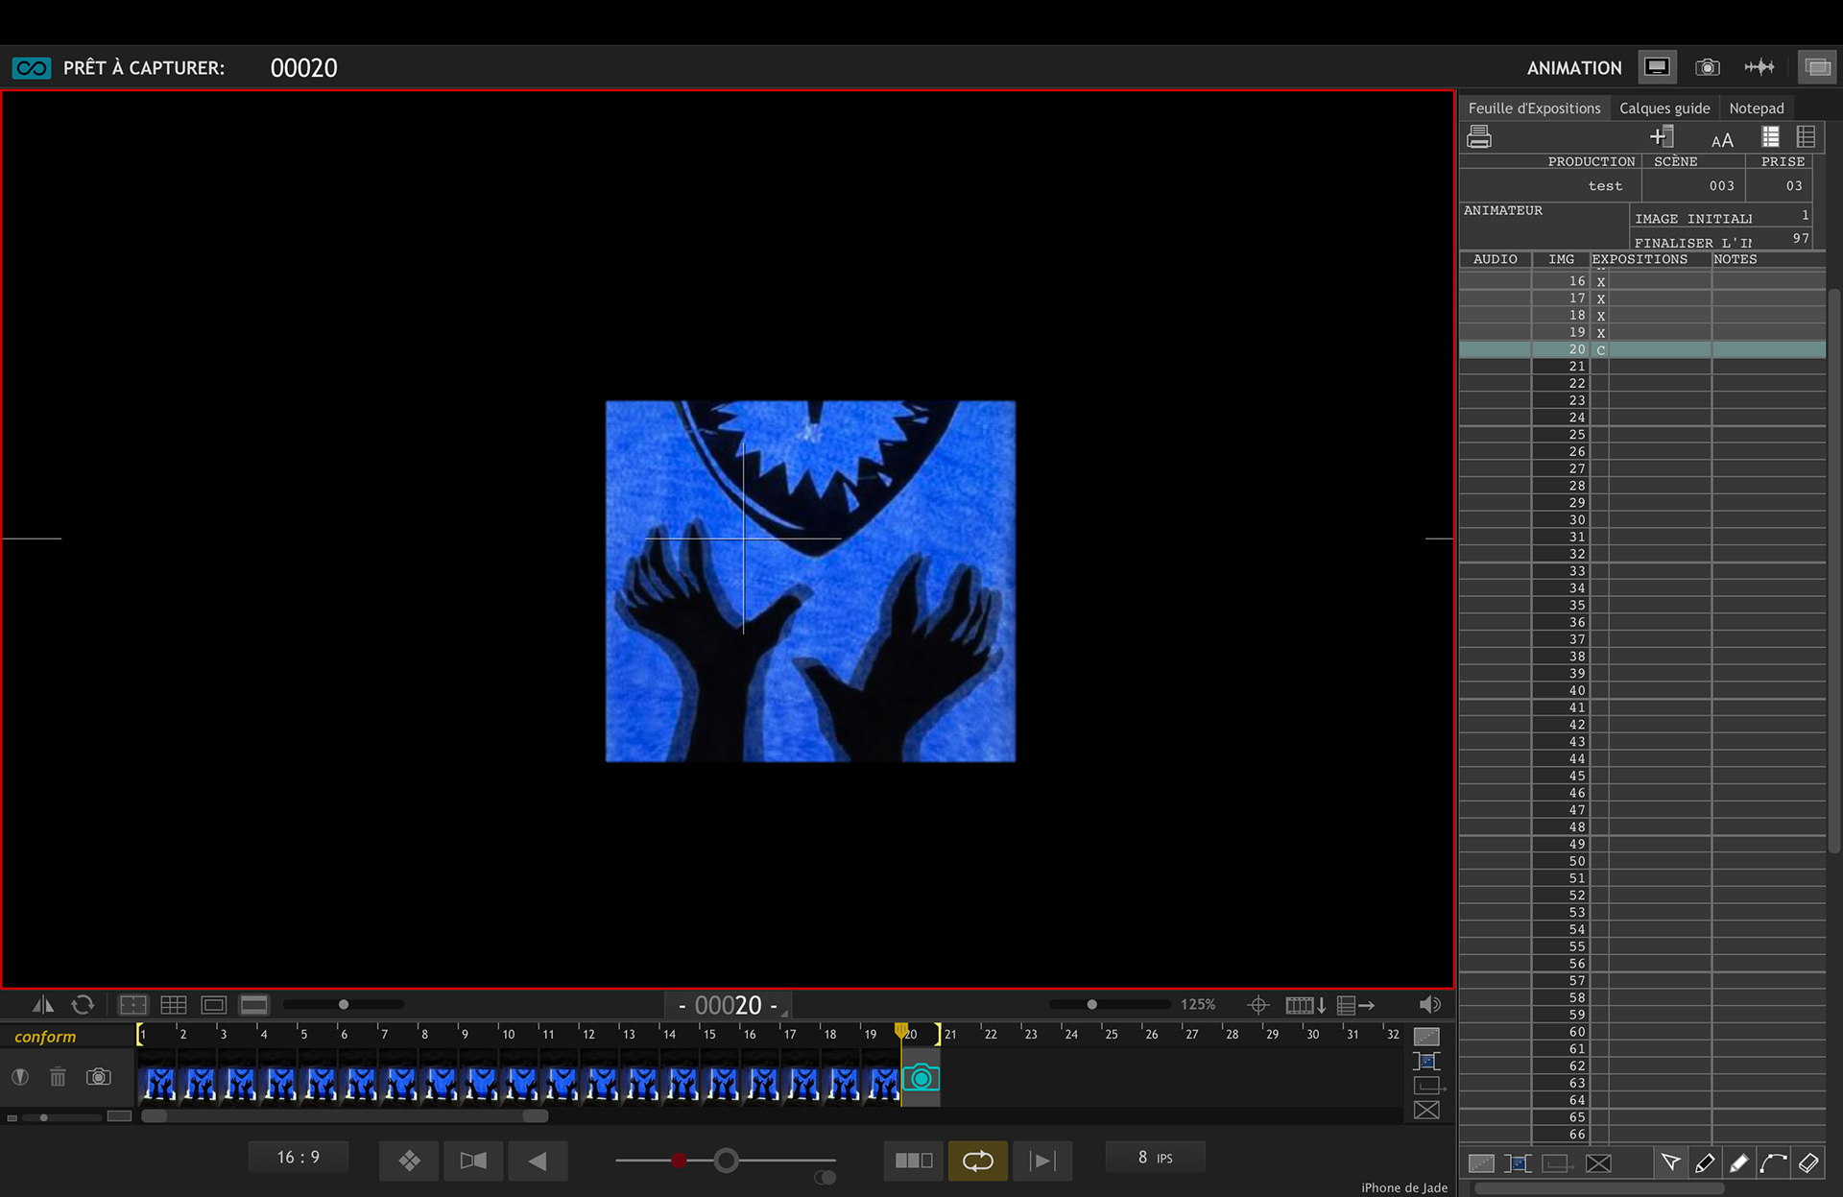The height and width of the screenshot is (1197, 1843).
Task: Click the flip image horizontally icon
Action: pos(42,1005)
